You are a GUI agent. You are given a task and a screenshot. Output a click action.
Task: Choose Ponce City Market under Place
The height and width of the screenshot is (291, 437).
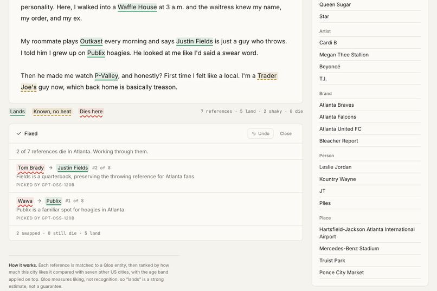point(370,273)
